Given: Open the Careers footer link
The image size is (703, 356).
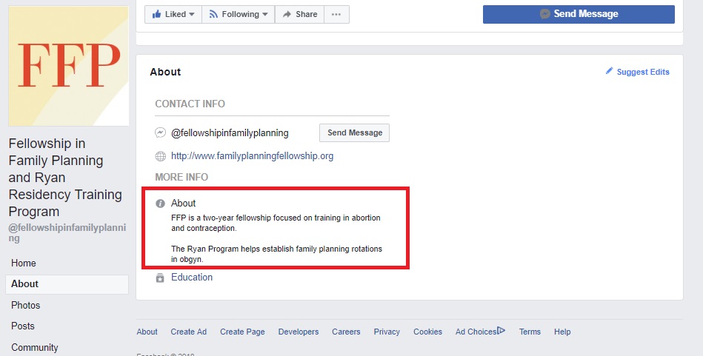Looking at the screenshot, I should 346,332.
